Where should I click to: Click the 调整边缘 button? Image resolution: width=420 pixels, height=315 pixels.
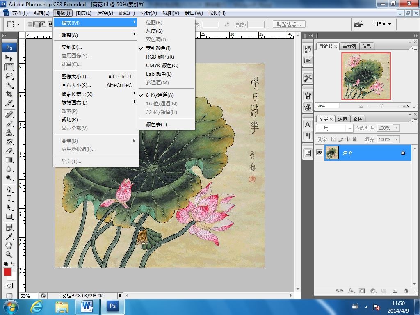[x=289, y=24]
